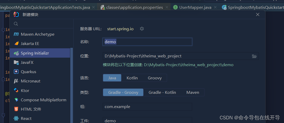Click the Maven Archetype icon in the generator list
The width and height of the screenshot is (284, 123).
[16, 34]
